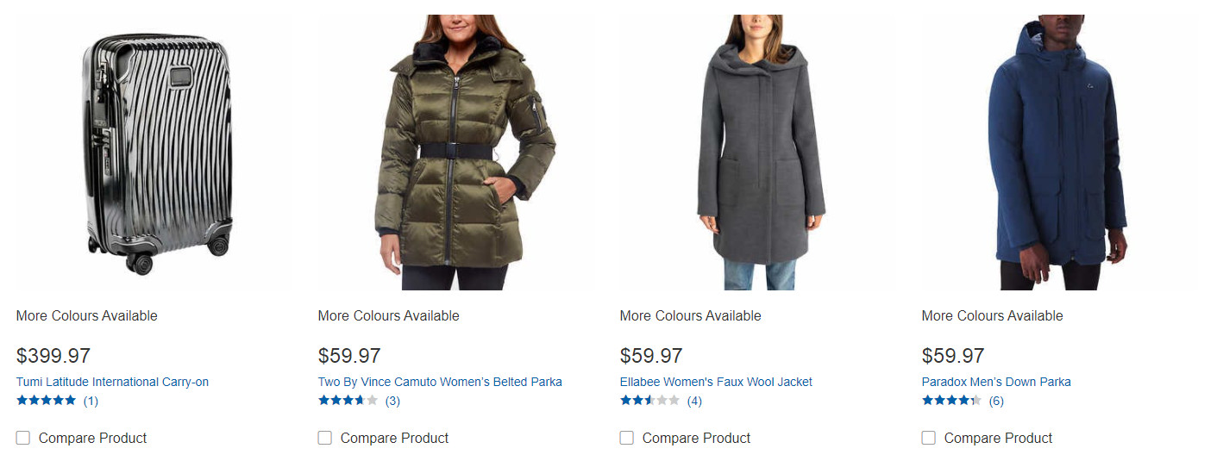Viewport: 1217px width, 461px height.
Task: Open the Ellabee Women's Faux Wool Jacket link
Action: (x=716, y=382)
